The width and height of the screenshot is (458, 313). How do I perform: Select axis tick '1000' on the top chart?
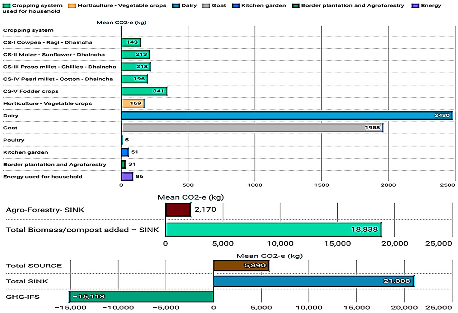point(255,185)
